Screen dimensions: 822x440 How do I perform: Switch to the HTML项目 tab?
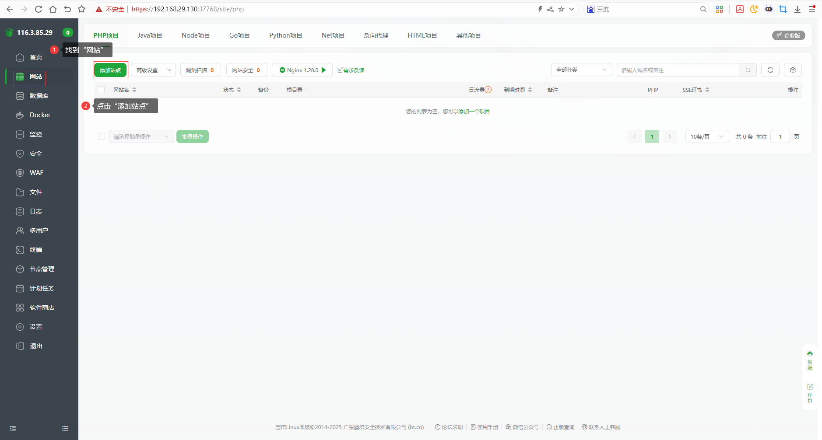click(x=422, y=35)
